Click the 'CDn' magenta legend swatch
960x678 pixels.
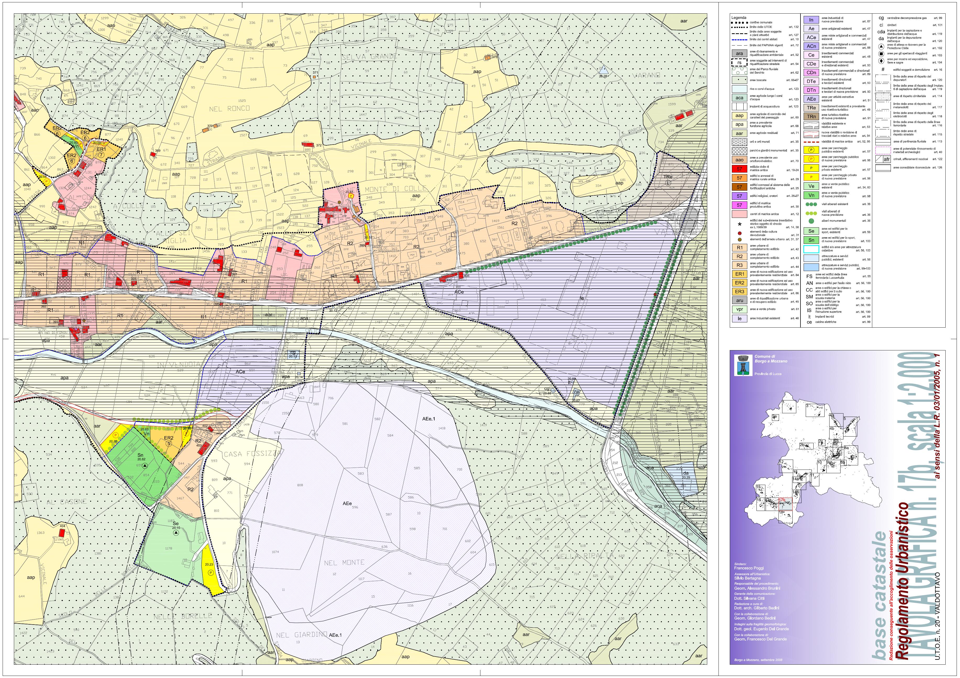click(811, 73)
